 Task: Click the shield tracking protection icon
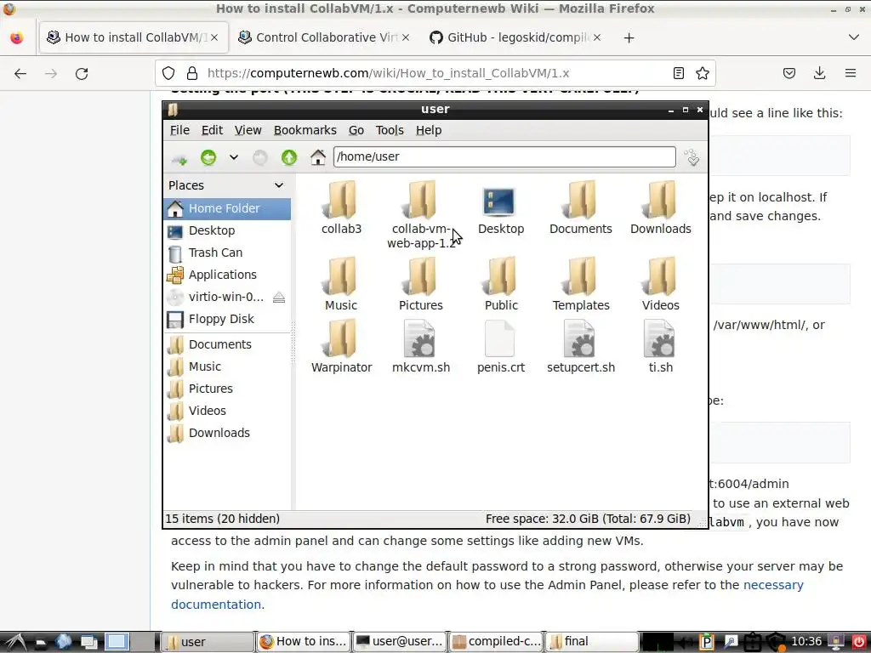click(168, 73)
